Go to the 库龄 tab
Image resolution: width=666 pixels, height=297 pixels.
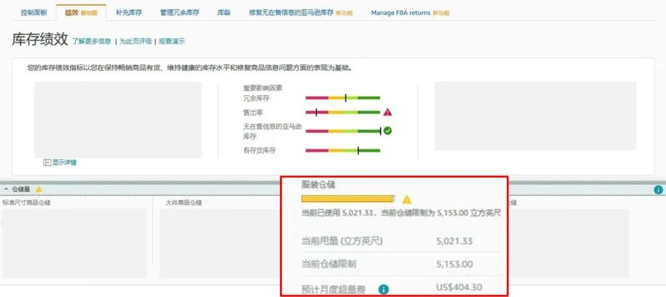224,13
